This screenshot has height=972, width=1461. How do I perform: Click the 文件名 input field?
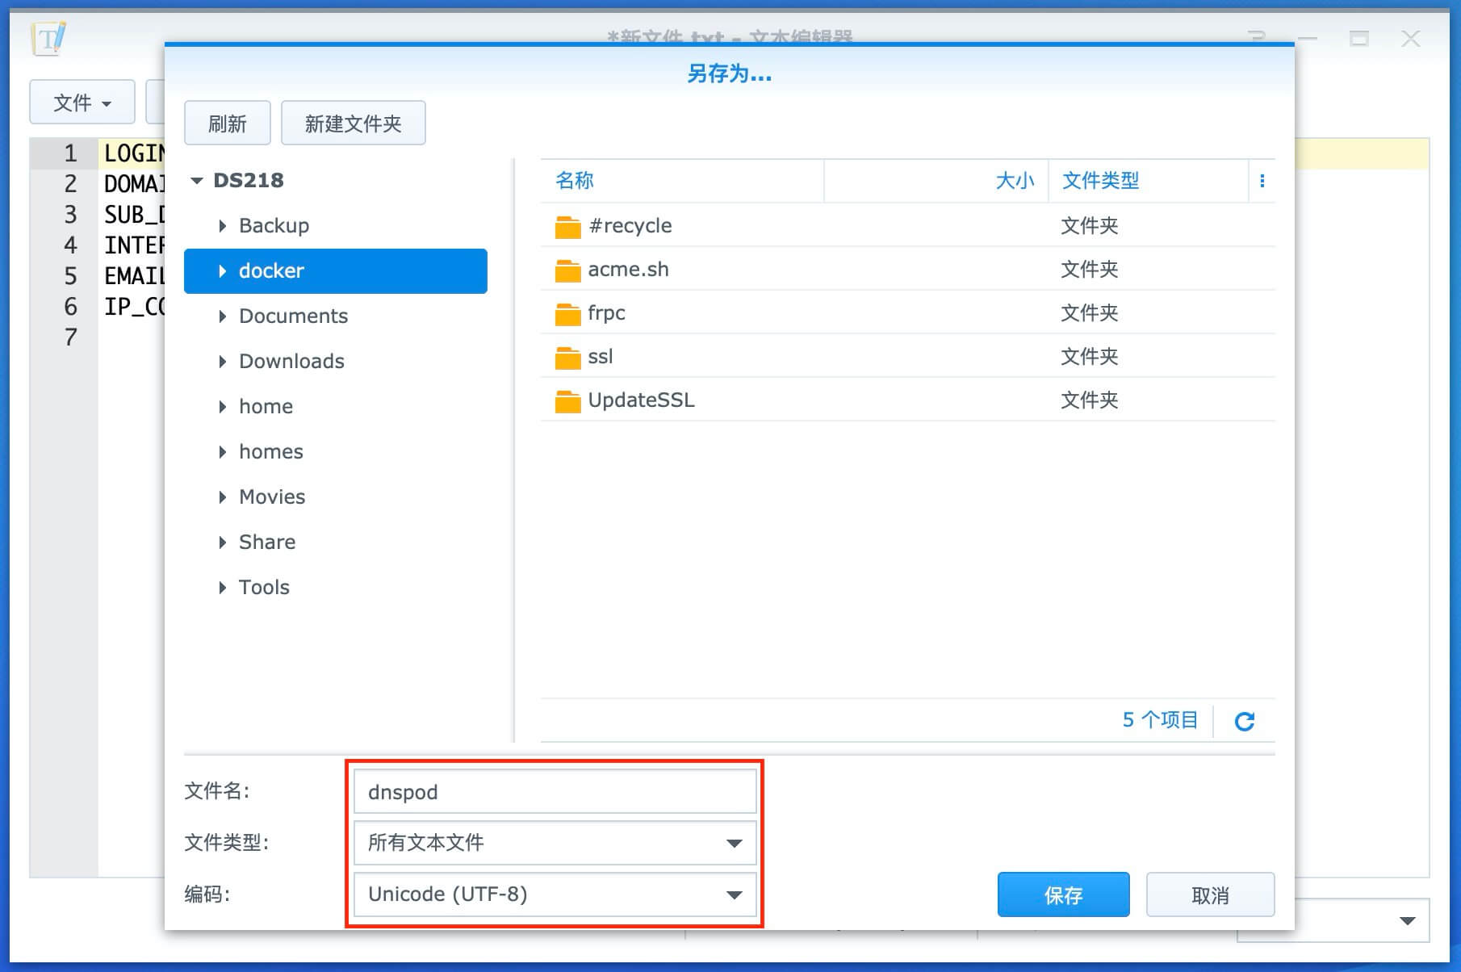555,792
